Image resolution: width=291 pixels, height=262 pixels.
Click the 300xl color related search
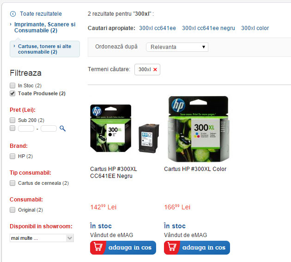[x=255, y=28]
